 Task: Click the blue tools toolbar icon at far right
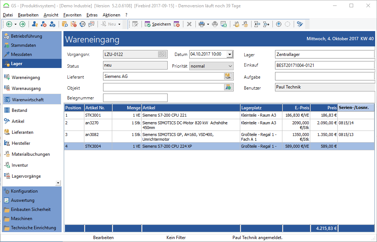coord(300,24)
